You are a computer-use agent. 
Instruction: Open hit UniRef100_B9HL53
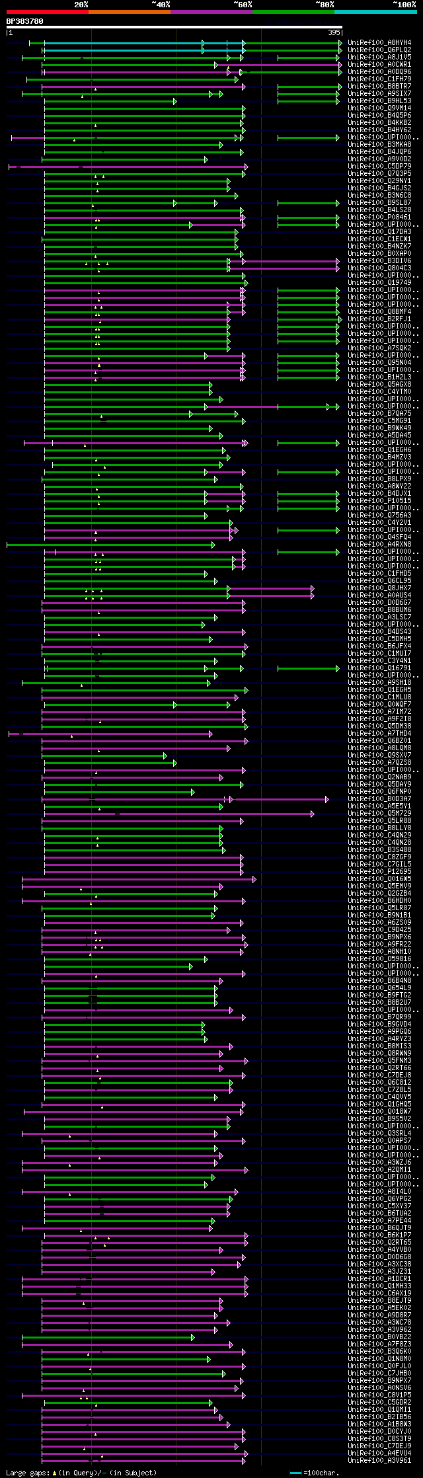pyautogui.click(x=379, y=100)
